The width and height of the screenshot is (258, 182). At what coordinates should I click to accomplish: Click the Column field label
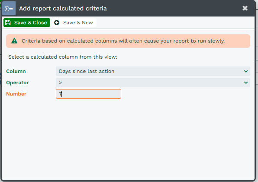(x=16, y=71)
